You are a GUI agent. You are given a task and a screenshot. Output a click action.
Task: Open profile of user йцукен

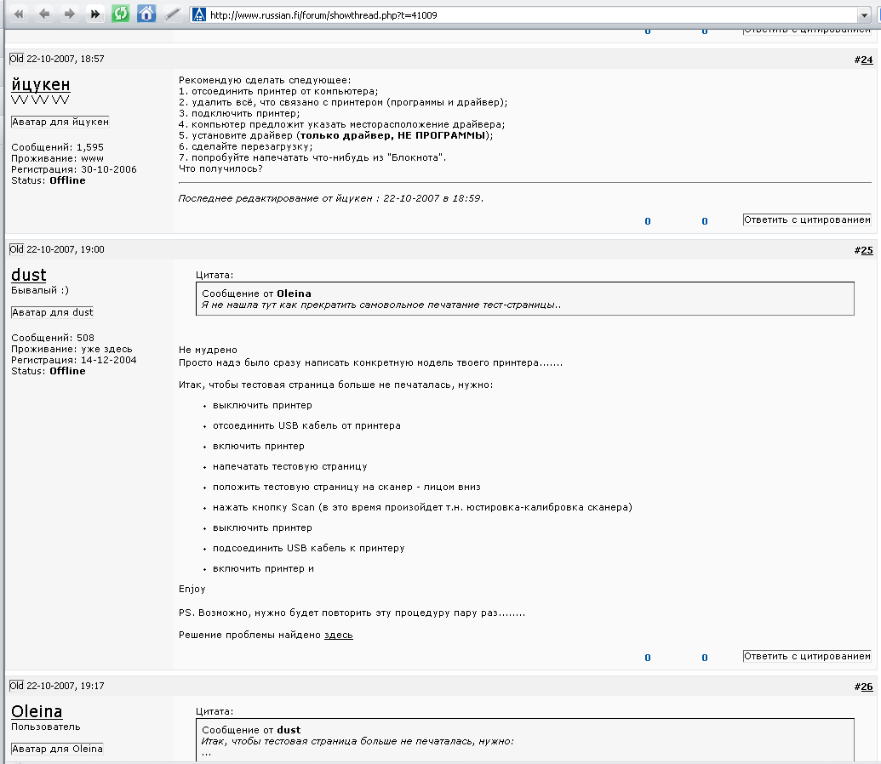point(41,84)
